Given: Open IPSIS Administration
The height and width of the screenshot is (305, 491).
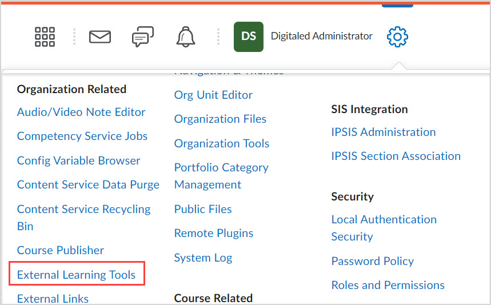Looking at the screenshot, I should click(384, 132).
